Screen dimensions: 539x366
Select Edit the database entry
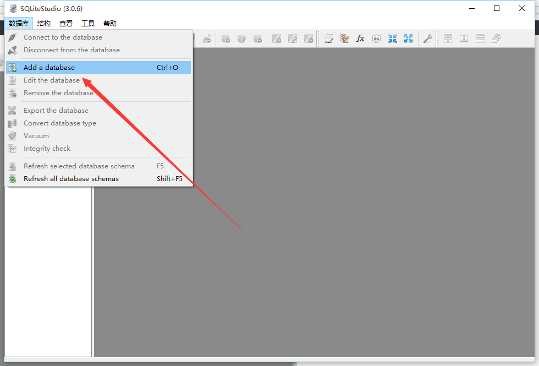click(x=98, y=80)
